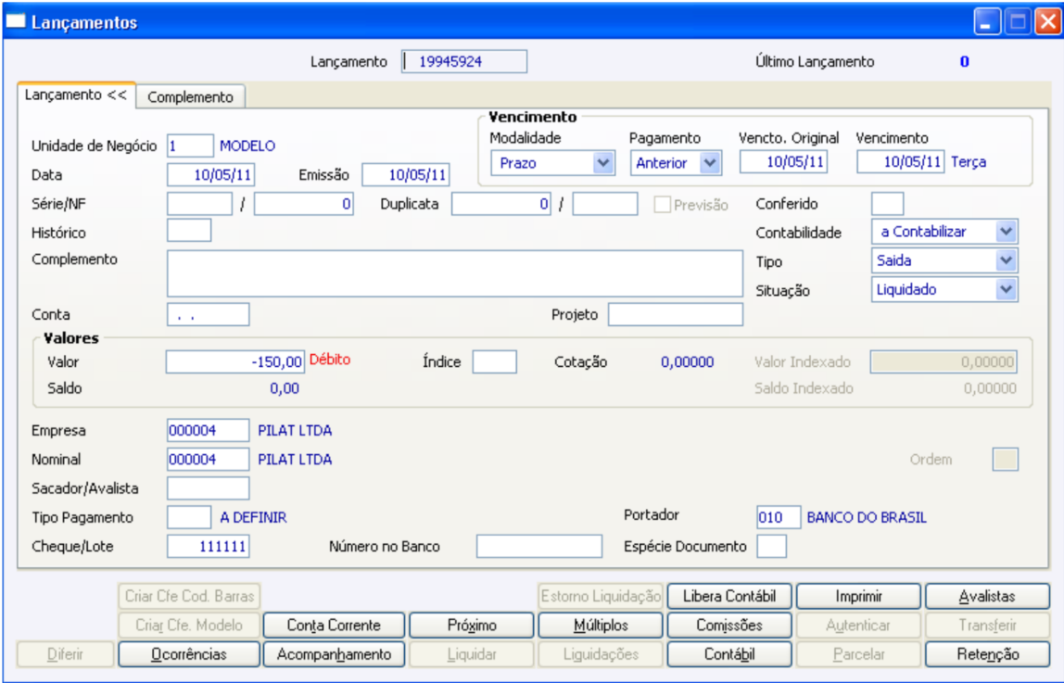Screen dimensions: 1064x683
Task: Click the Tipo Pagamento input field
Action: [x=189, y=517]
